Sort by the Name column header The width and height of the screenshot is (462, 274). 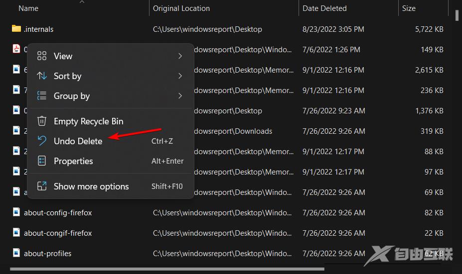28,8
